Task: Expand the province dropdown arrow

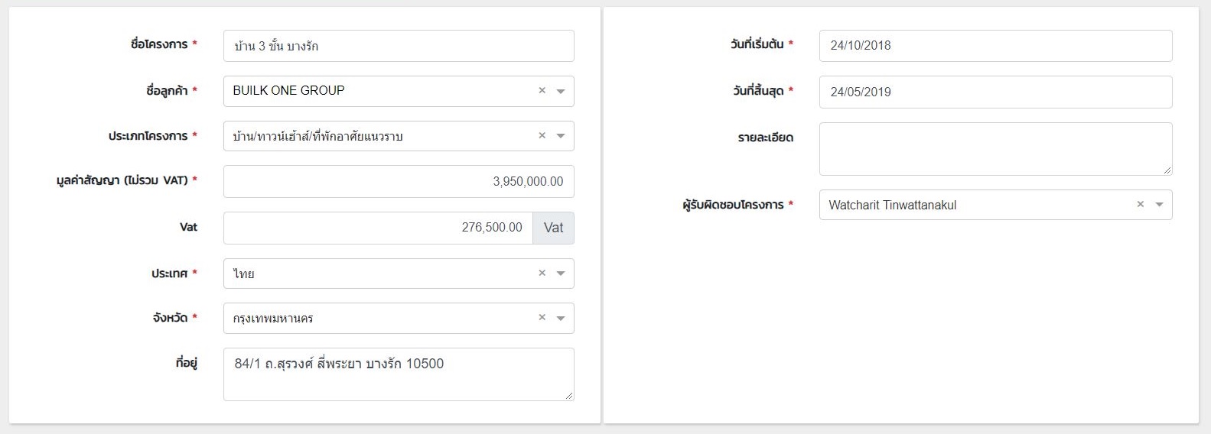Action: [561, 319]
